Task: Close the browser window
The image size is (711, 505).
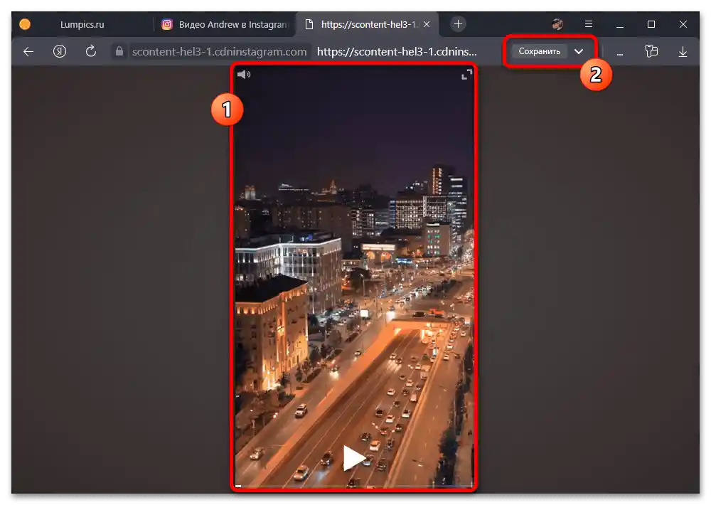Action: [x=683, y=24]
